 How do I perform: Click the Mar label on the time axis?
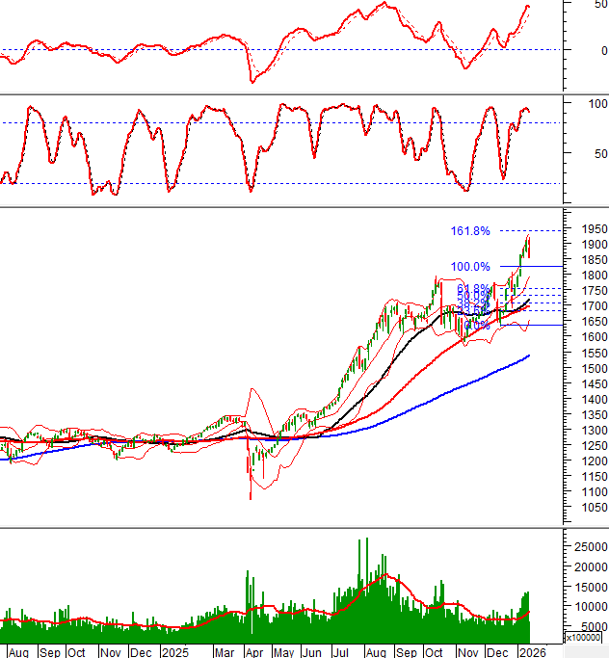click(224, 651)
